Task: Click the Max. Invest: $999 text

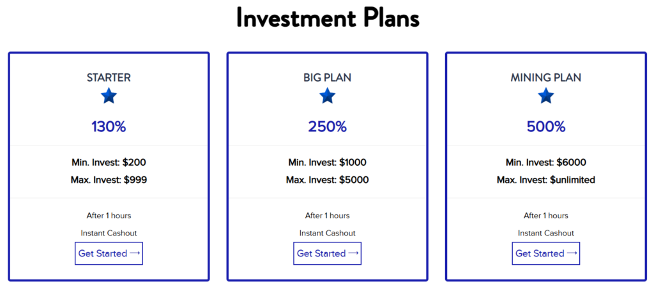Action: pyautogui.click(x=109, y=180)
